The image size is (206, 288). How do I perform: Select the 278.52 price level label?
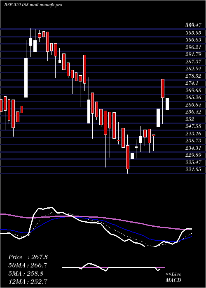pyautogui.click(x=193, y=76)
